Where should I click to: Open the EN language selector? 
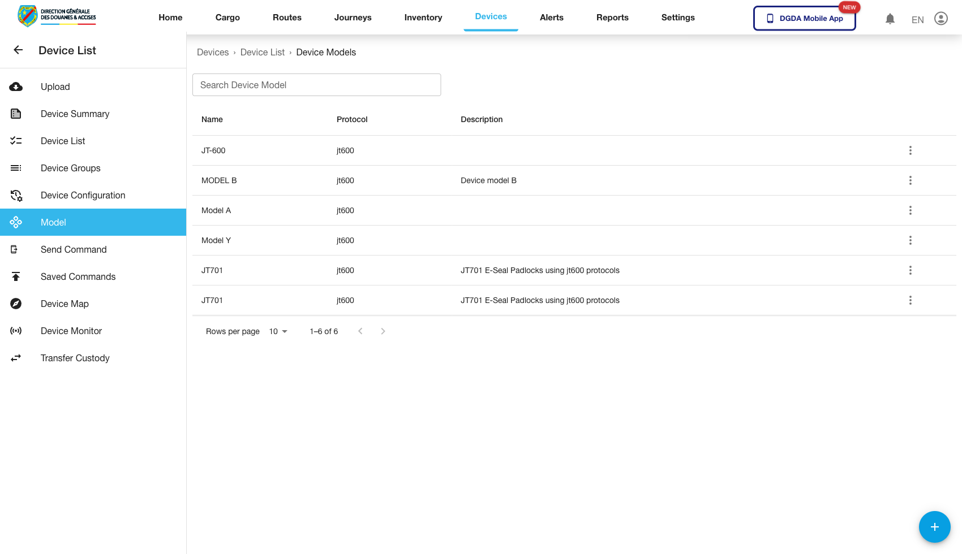pos(917,20)
